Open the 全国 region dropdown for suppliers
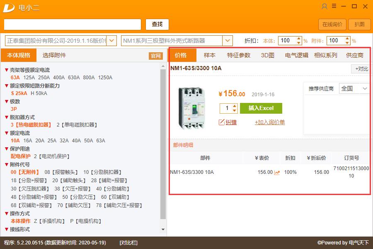This screenshot has width=373, height=249. pos(354,88)
